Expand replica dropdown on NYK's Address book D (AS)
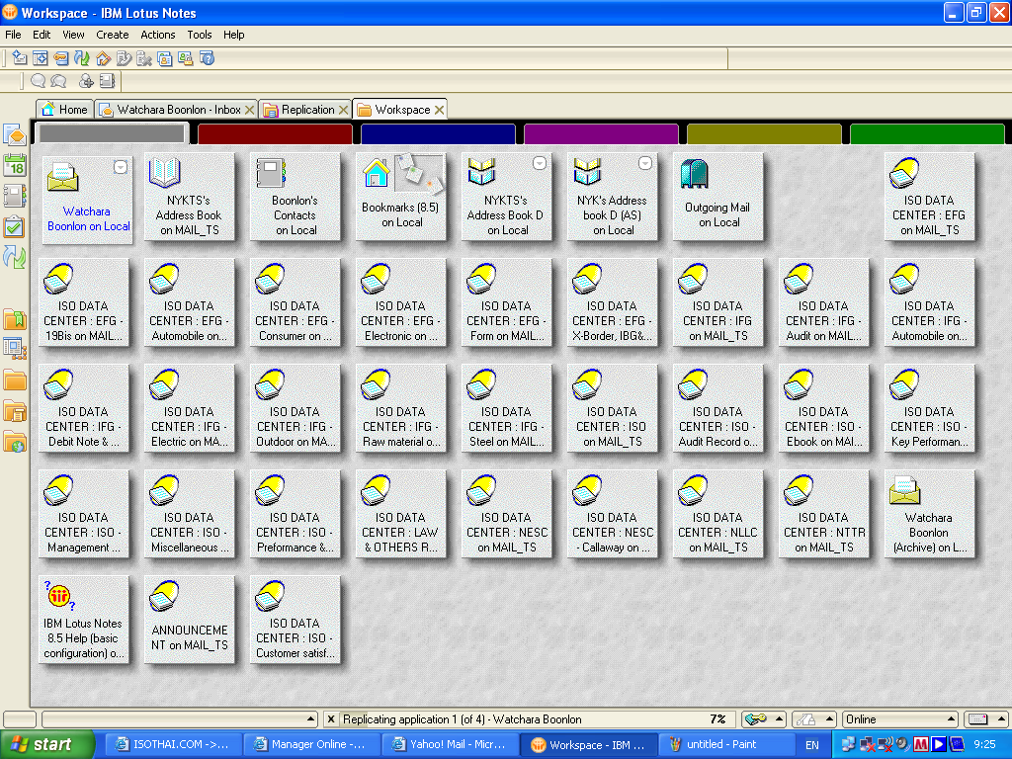The height and width of the screenshot is (759, 1012). 645,163
